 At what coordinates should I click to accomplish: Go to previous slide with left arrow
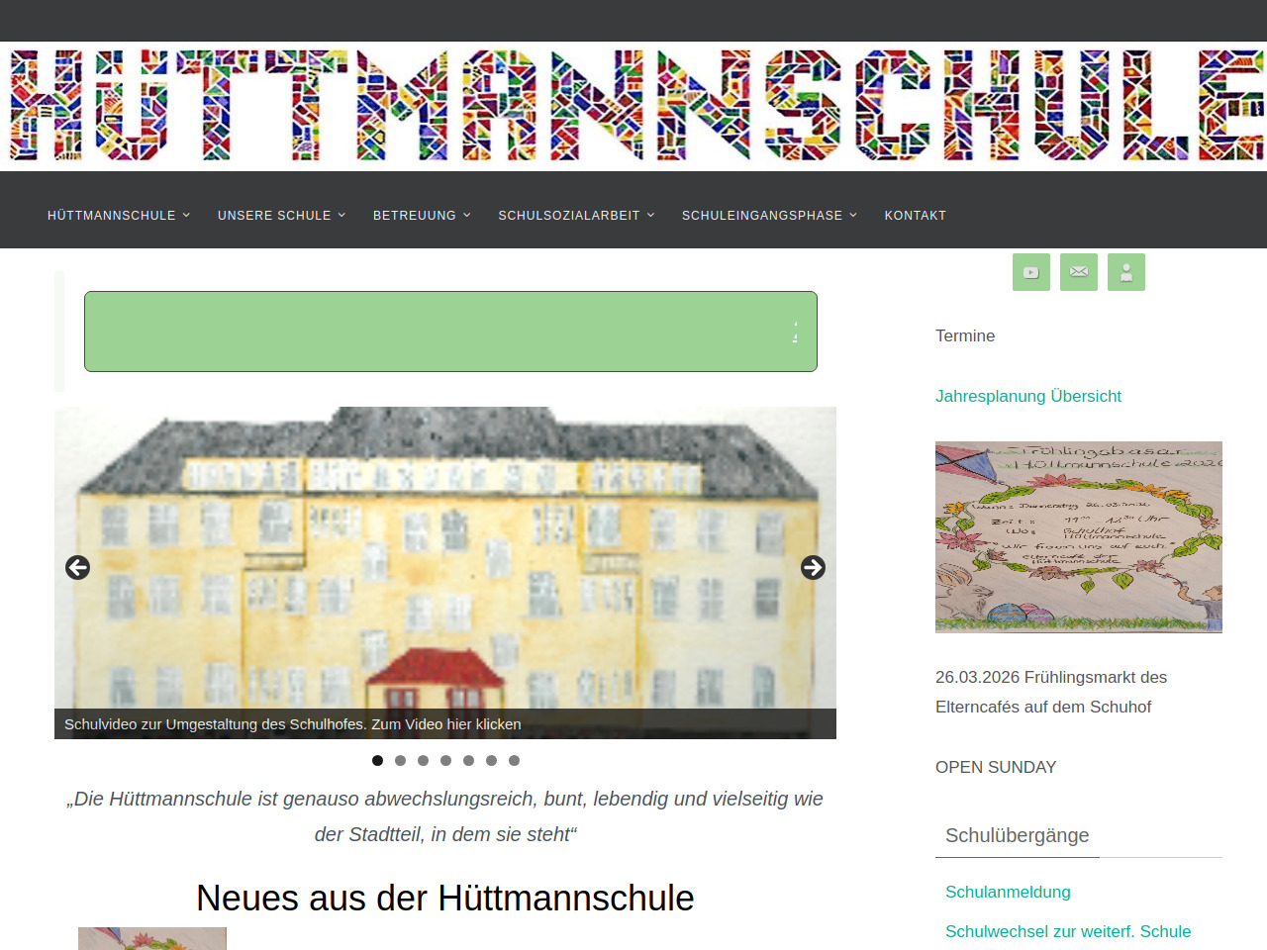pos(77,567)
